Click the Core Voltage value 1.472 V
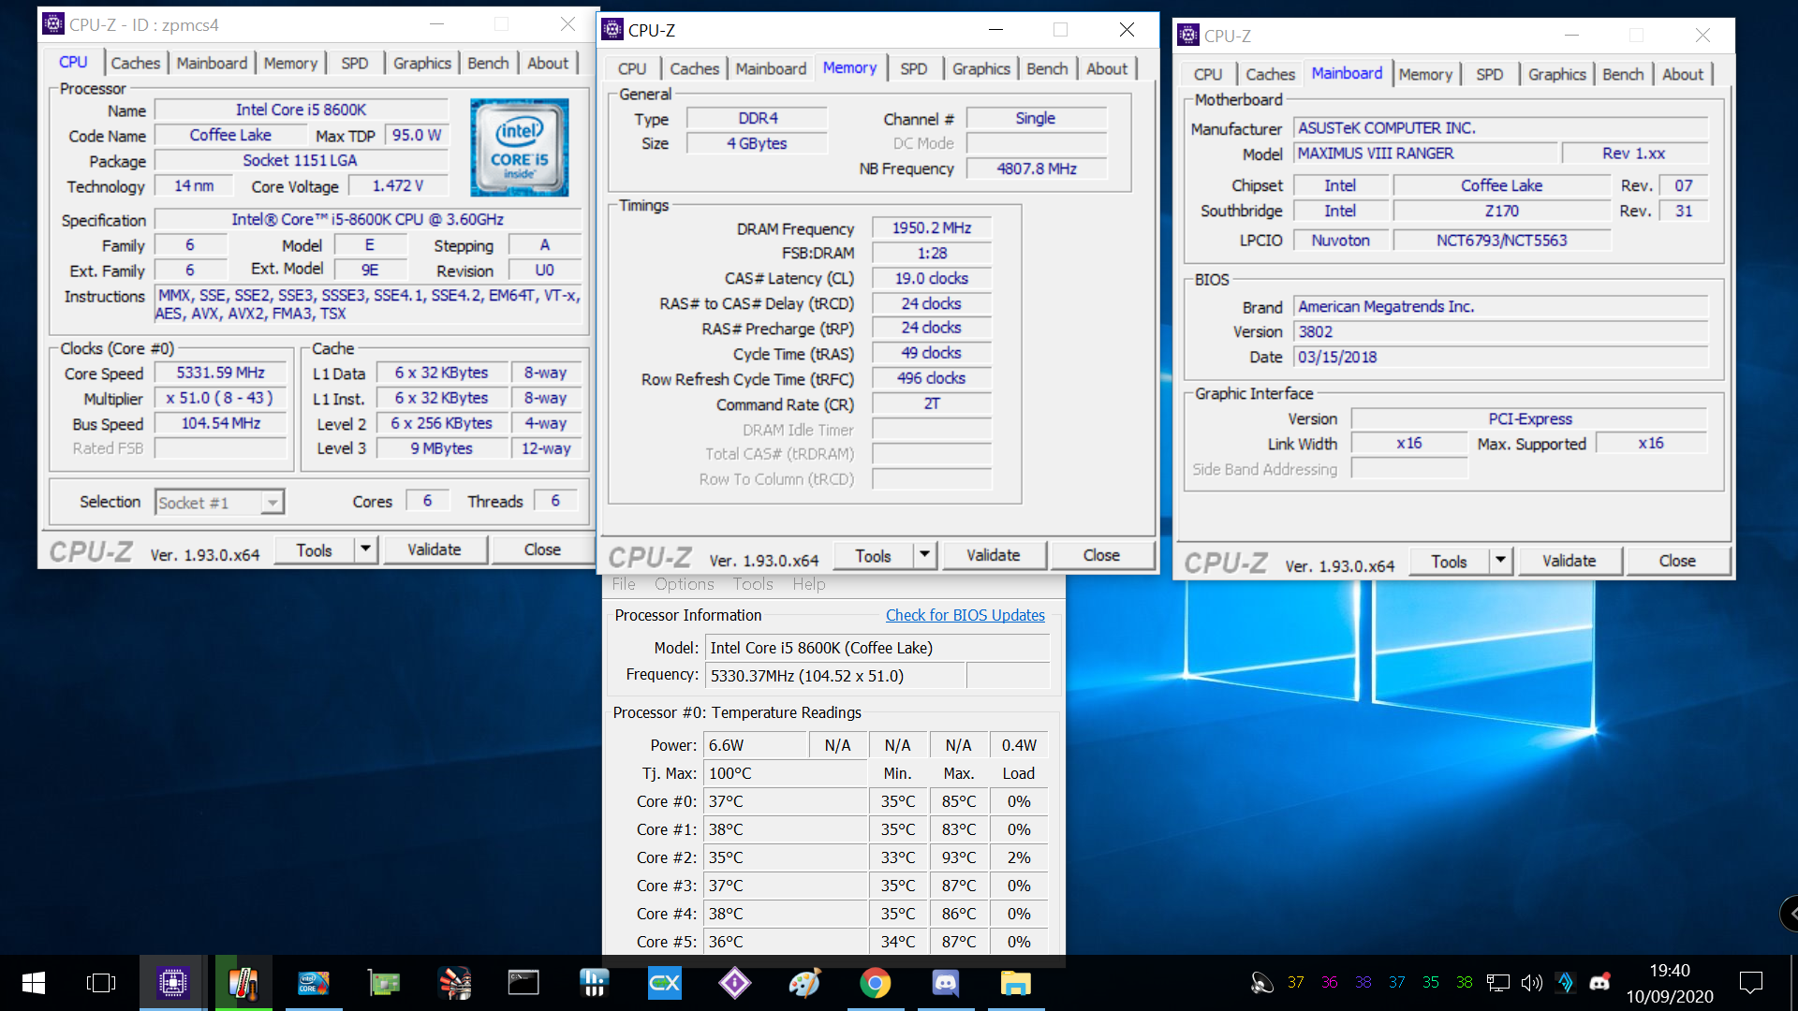Image resolution: width=1798 pixels, height=1011 pixels. pyautogui.click(x=398, y=185)
